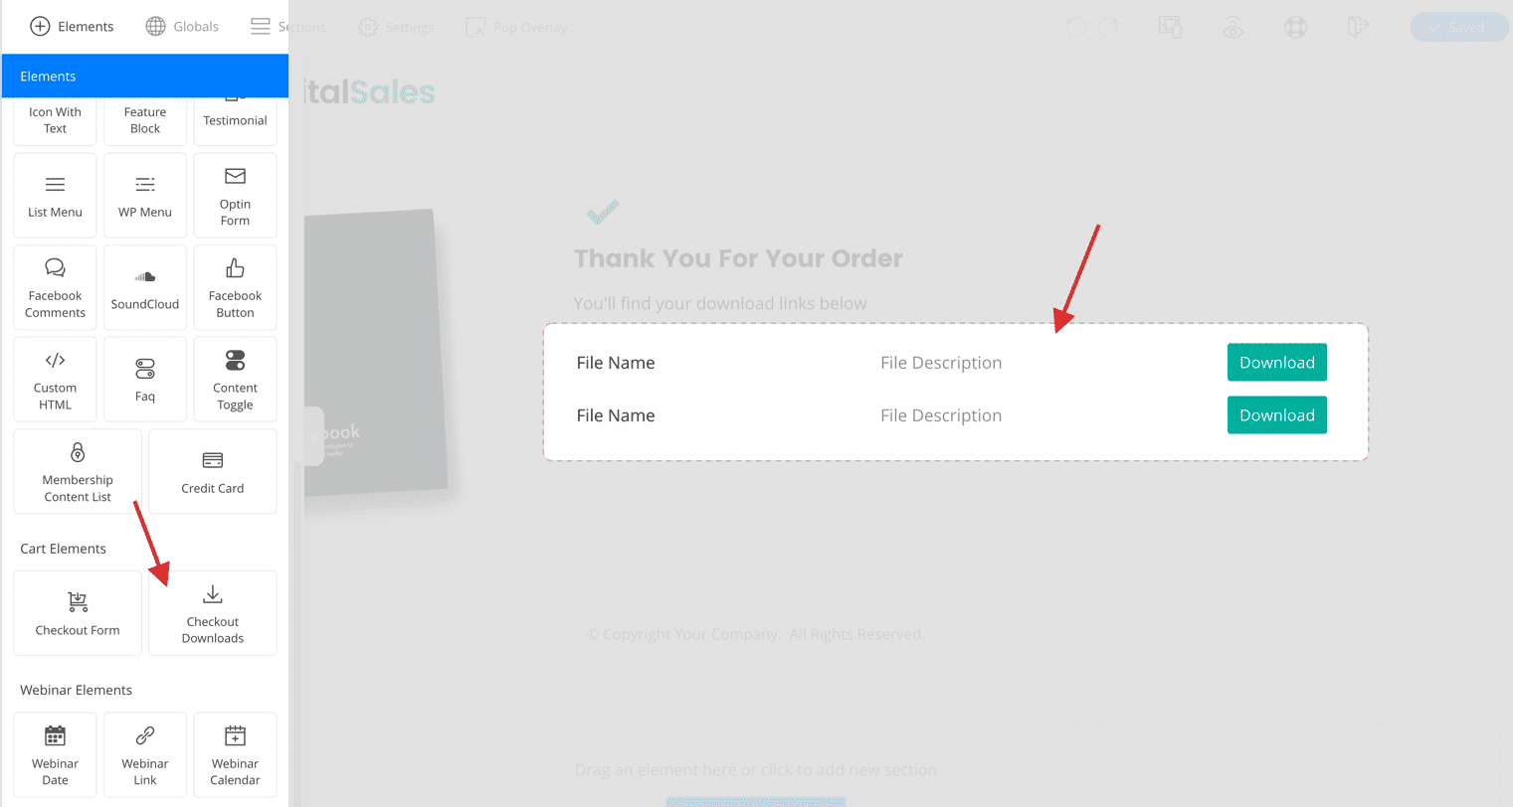Choose the Credit Card element
Image resolution: width=1513 pixels, height=807 pixels.
[x=213, y=472]
